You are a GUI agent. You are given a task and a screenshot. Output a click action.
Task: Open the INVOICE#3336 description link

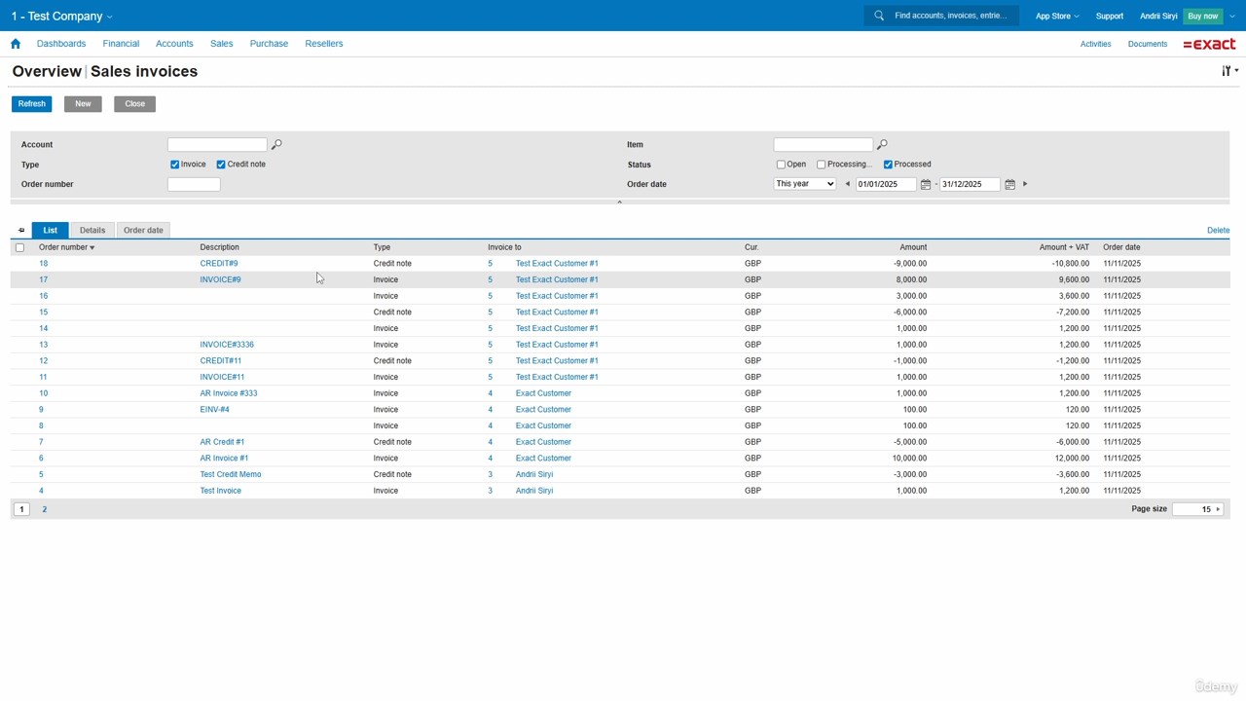pyautogui.click(x=227, y=345)
